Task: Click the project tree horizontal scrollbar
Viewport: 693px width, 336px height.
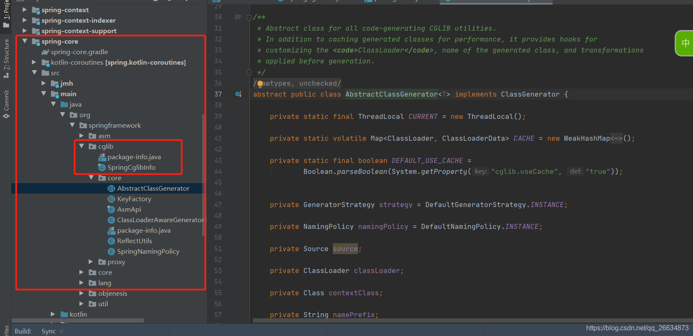Action: pyautogui.click(x=78, y=320)
